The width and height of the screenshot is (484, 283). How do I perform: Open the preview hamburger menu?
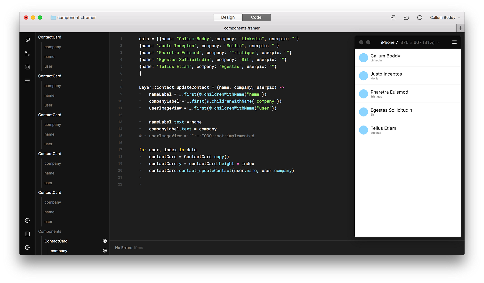pos(454,42)
